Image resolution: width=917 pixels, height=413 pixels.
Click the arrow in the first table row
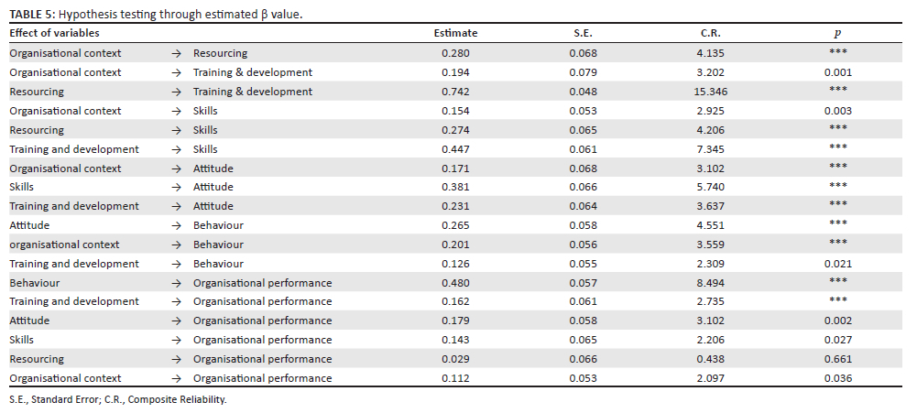click(x=176, y=53)
